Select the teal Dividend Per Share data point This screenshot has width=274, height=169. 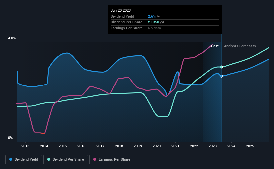pos(221,67)
